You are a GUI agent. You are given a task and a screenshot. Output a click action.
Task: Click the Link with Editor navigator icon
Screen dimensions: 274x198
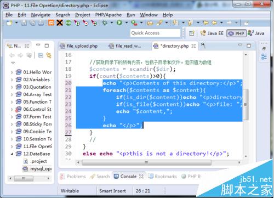pos(49,55)
